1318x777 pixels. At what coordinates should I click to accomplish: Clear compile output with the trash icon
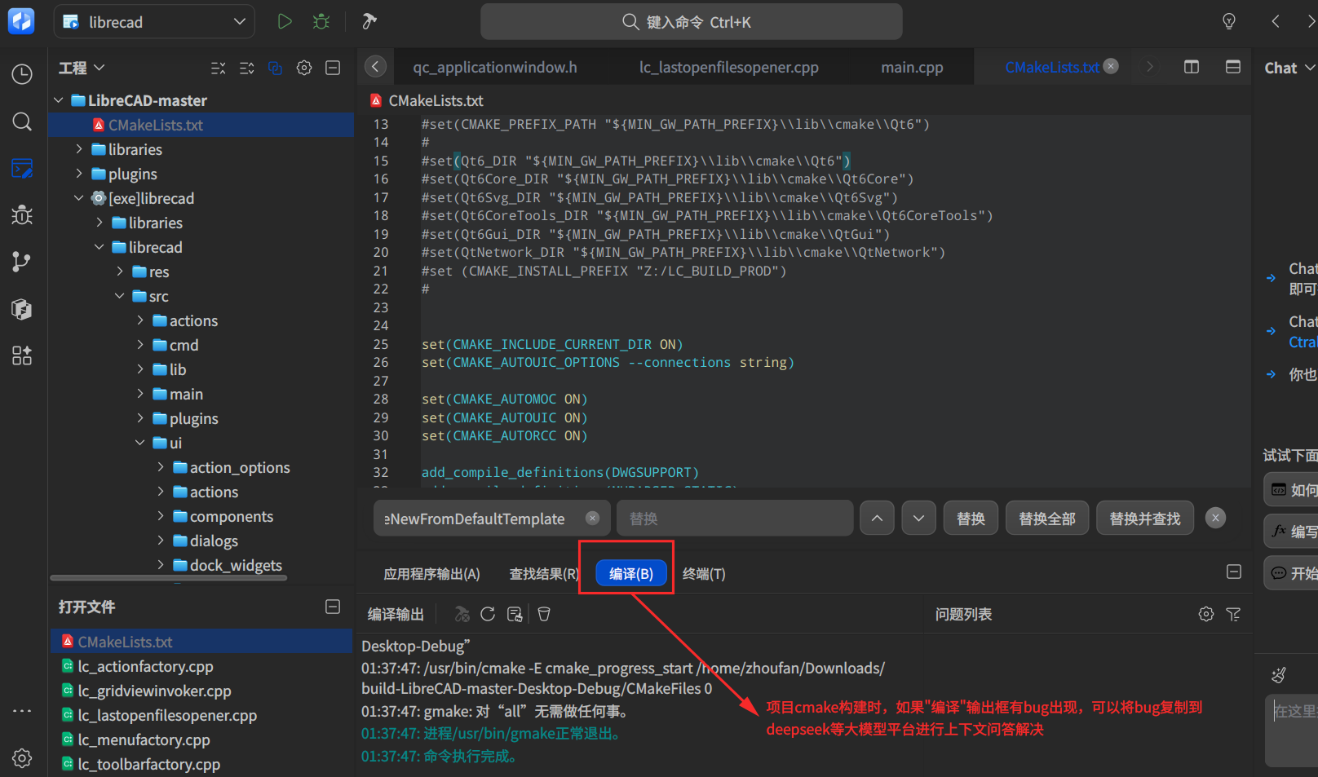pos(544,614)
